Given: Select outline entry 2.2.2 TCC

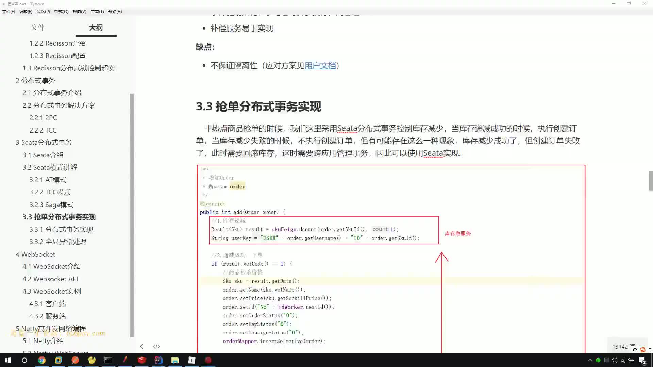Looking at the screenshot, I should coord(43,130).
